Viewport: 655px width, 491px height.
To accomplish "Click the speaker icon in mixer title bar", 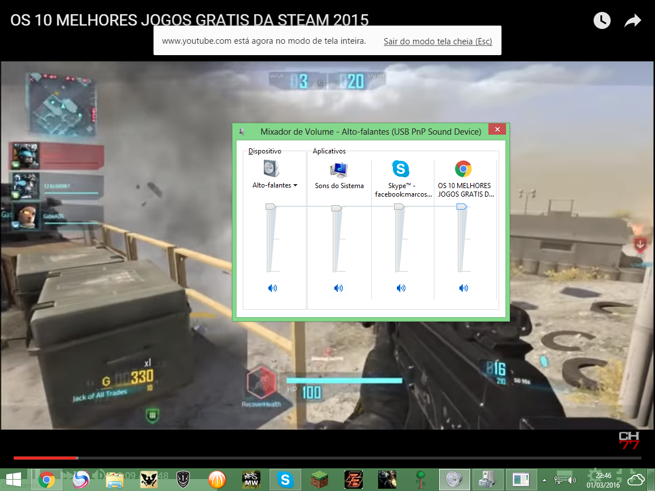I will tap(242, 131).
